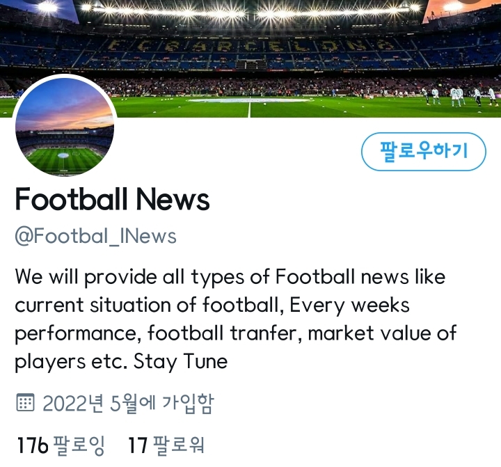The height and width of the screenshot is (467, 501).
Task: Tap the dark circular button at top-right corner
Action: tap(469, 1)
